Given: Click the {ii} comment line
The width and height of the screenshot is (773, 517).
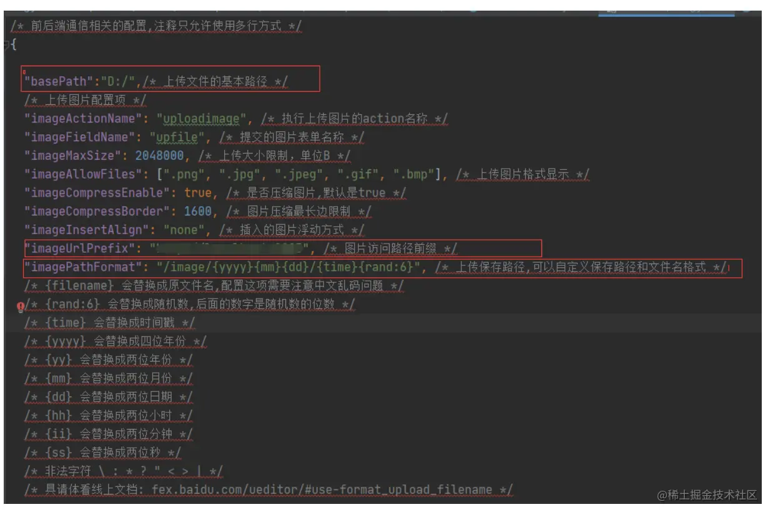Looking at the screenshot, I should (x=109, y=434).
